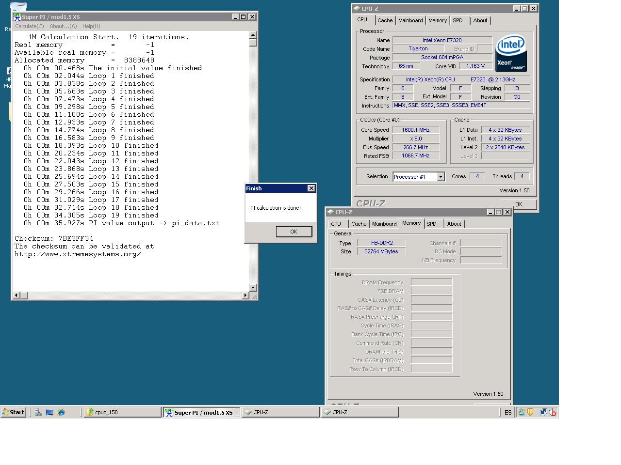Switch to the Cache tab in the CPU-Z processor window
This screenshot has width=621, height=465.
pos(385,20)
